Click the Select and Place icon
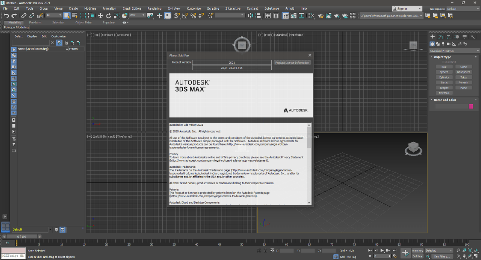 point(124,16)
